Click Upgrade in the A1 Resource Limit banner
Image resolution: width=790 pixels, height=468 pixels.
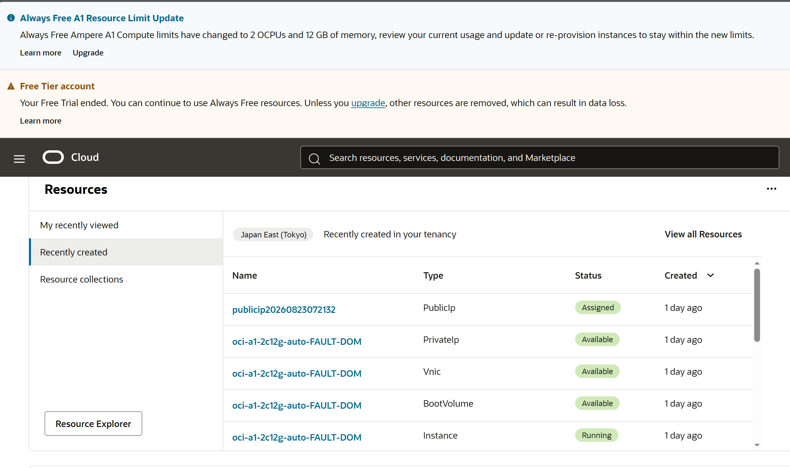(x=88, y=53)
